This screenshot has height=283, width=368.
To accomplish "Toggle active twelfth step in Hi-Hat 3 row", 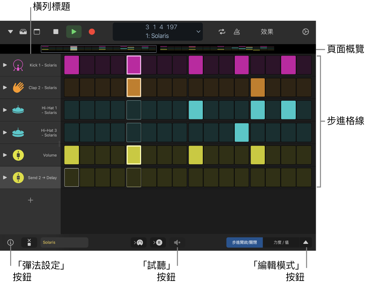I will (x=241, y=132).
